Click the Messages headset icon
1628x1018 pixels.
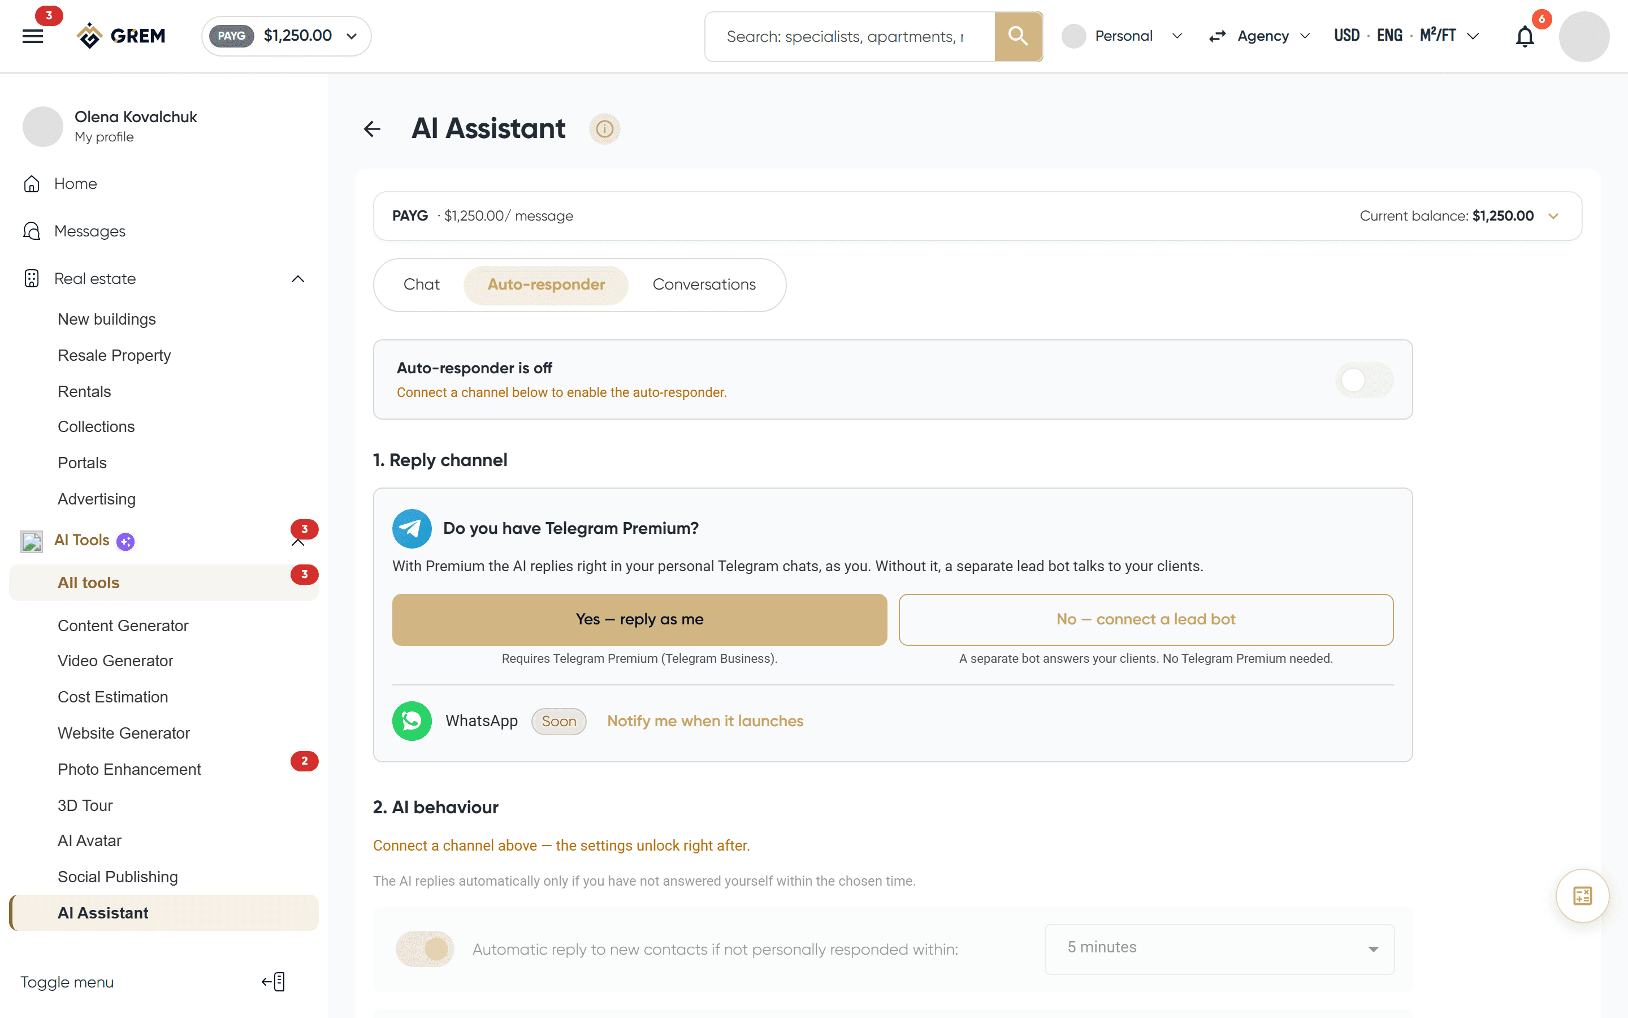coord(32,231)
